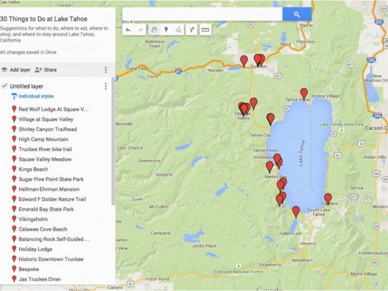Select Truckee River bike trail entry
This screenshot has height=291, width=388.
pos(45,149)
